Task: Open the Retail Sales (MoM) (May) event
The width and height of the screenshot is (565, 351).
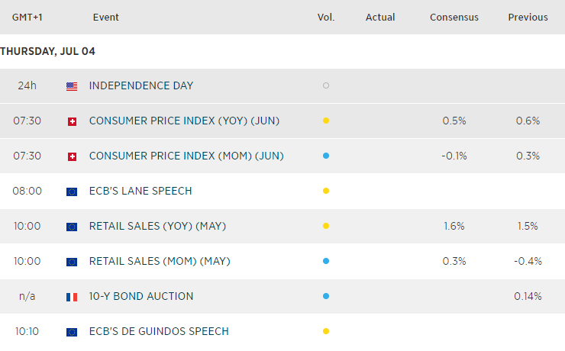Action: click(160, 261)
